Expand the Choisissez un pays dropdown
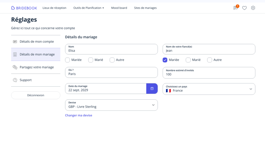This screenshot has width=265, height=146. click(x=209, y=89)
